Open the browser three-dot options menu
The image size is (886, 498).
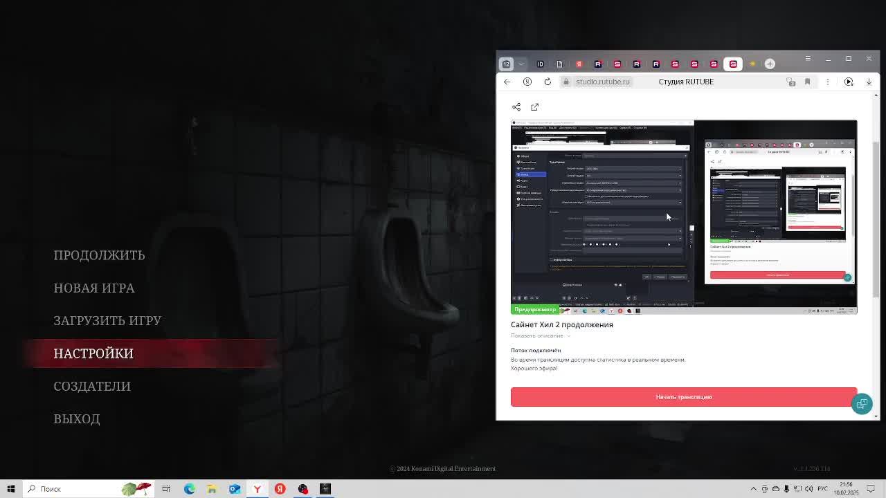coord(828,82)
